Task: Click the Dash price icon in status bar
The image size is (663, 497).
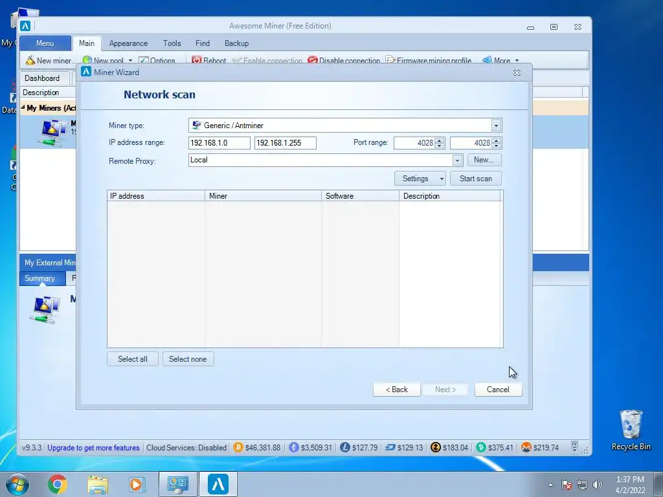Action: click(x=390, y=447)
